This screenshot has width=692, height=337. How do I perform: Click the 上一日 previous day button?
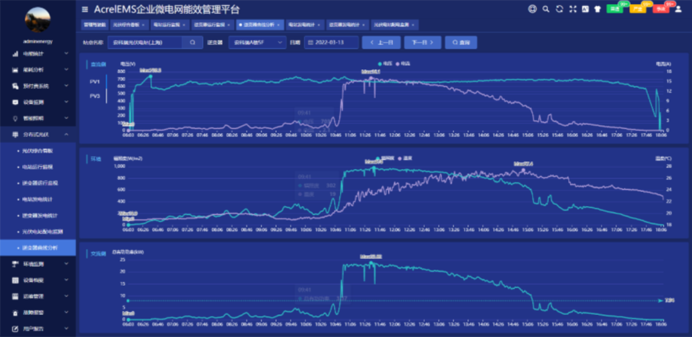tap(381, 42)
